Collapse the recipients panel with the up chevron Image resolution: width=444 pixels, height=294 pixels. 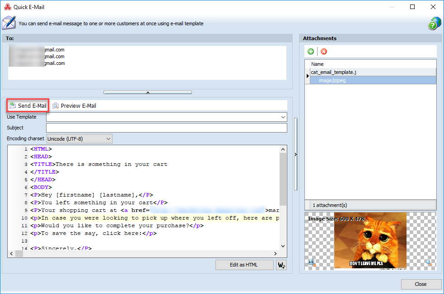[x=147, y=92]
